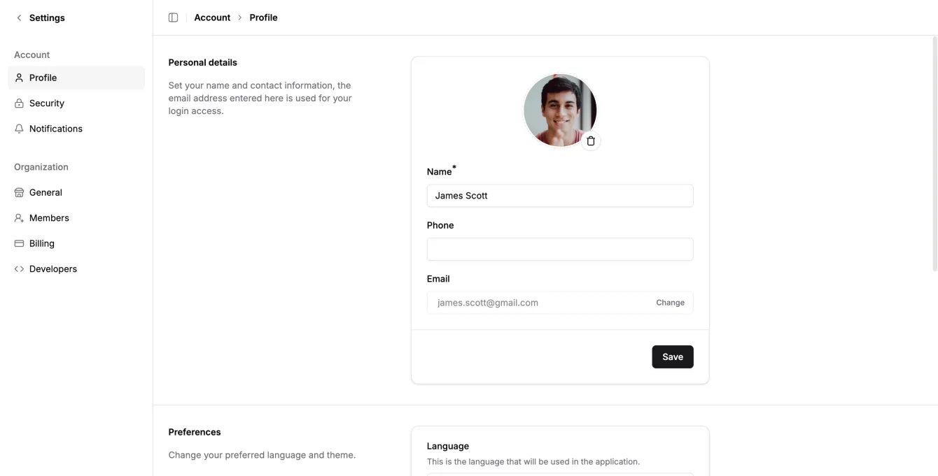
Task: Click the Profile person icon
Action: click(x=18, y=78)
